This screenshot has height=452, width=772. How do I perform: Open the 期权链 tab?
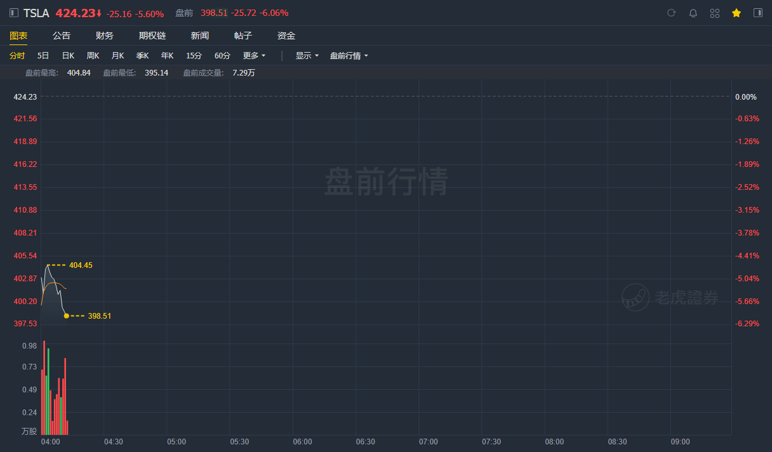152,36
